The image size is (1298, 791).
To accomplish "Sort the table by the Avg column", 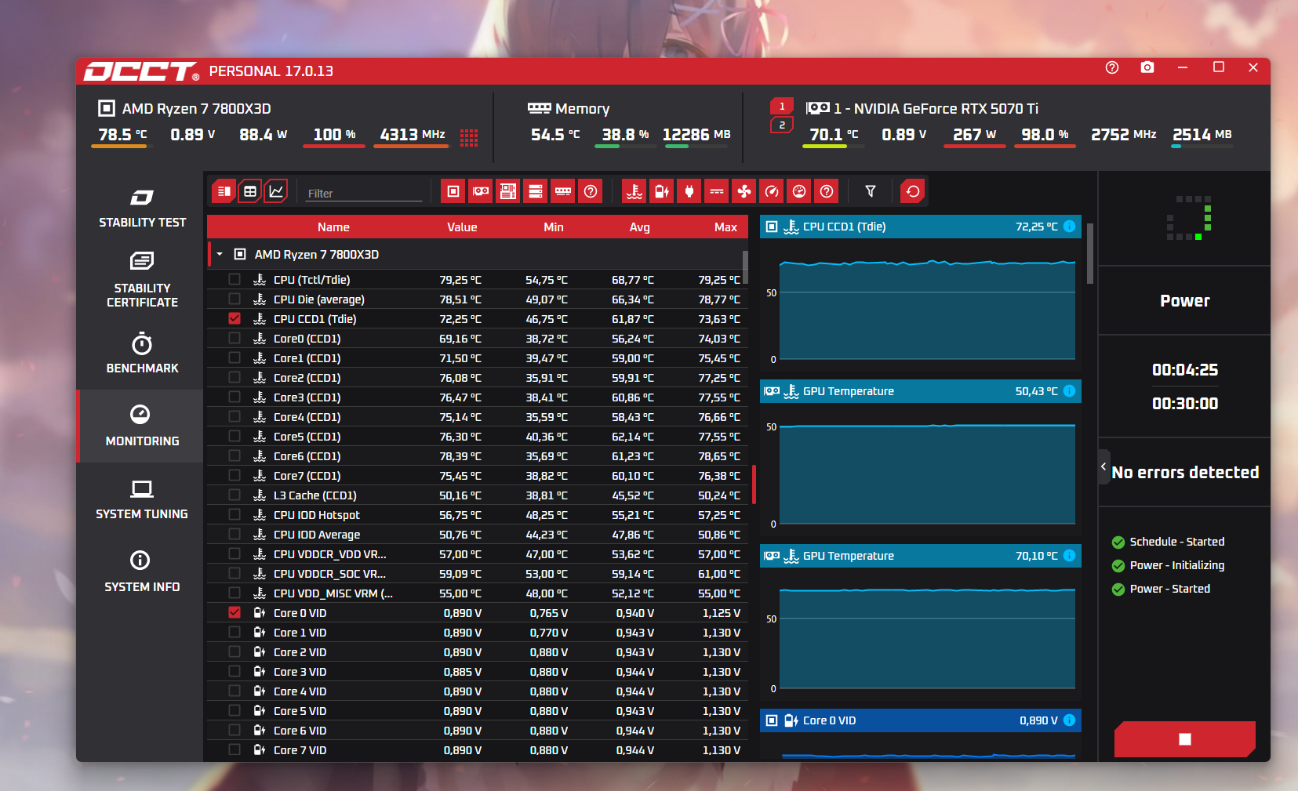I will coord(639,227).
